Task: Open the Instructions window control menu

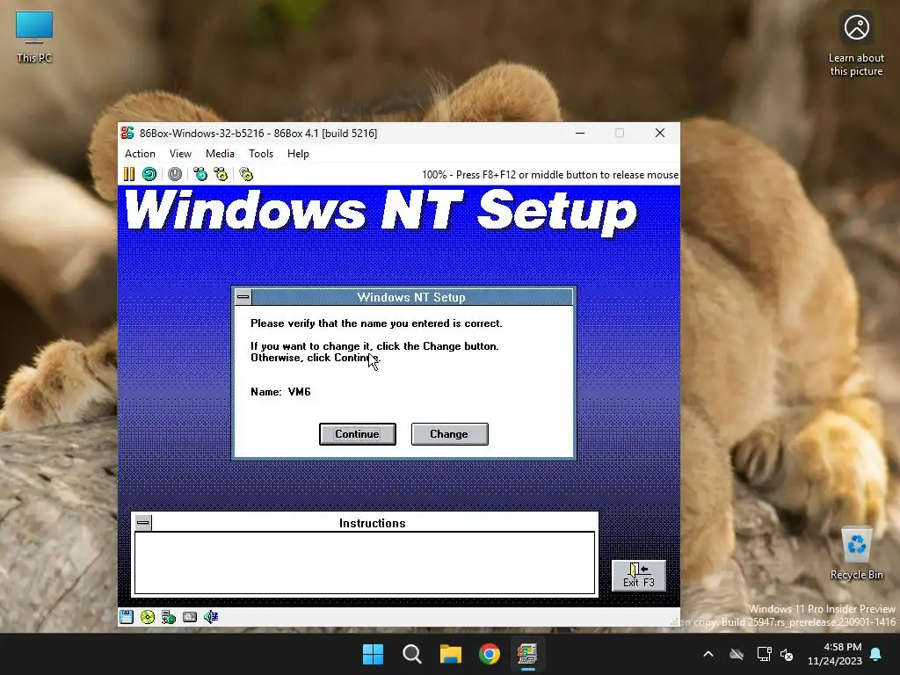Action: [143, 522]
